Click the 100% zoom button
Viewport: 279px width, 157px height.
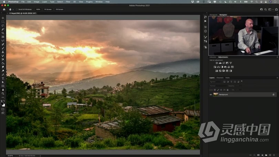[x=38, y=9]
